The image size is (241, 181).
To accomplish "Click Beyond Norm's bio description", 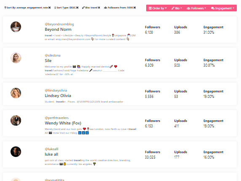I will pyautogui.click(x=90, y=37).
